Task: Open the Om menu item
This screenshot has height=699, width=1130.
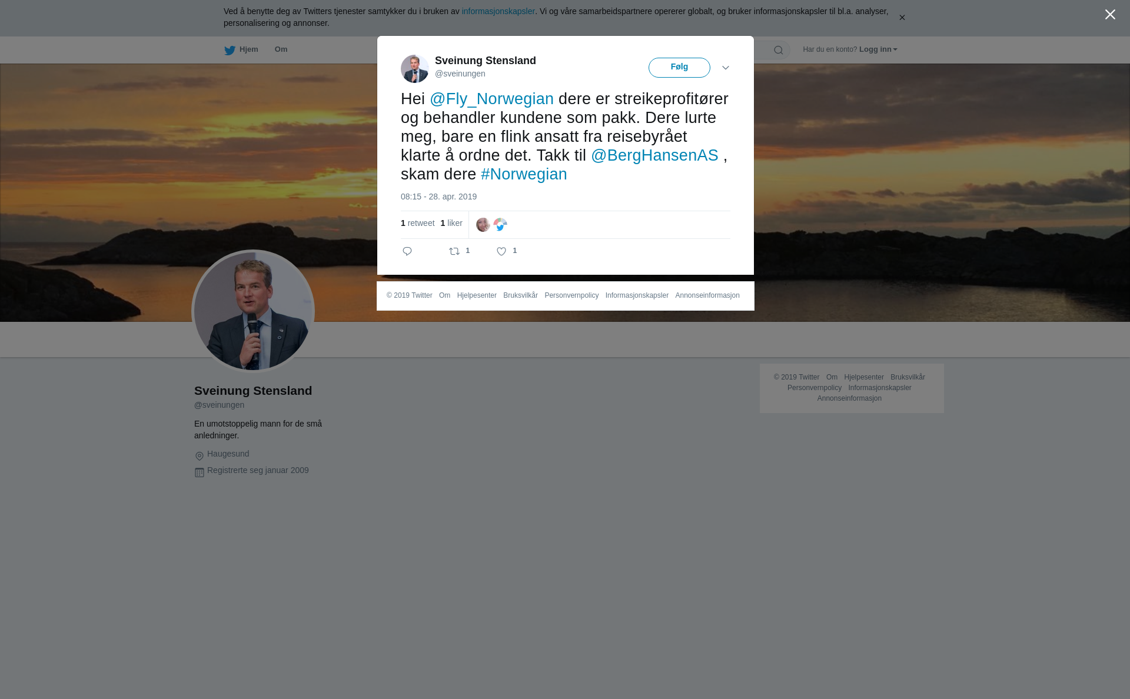Action: click(281, 49)
